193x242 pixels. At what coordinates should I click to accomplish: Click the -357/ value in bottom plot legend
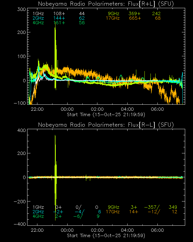coord(152,207)
